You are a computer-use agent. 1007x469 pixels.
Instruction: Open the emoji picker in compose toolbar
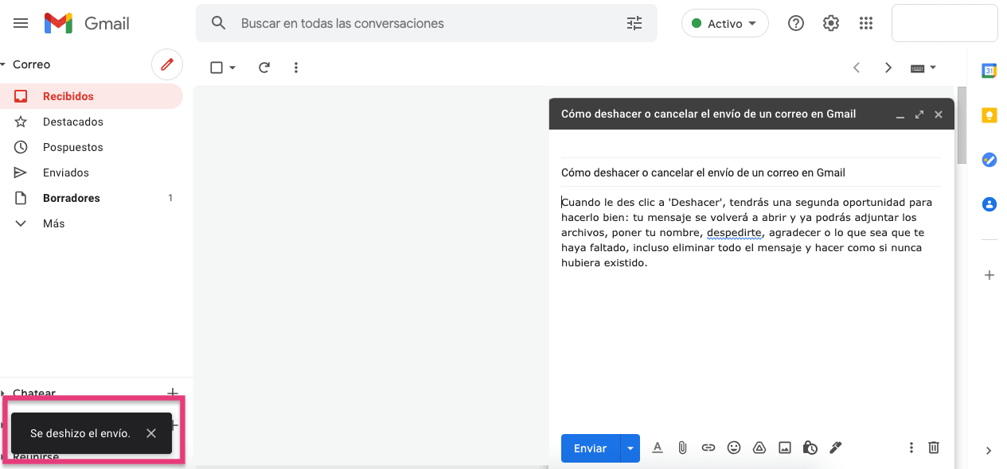[x=734, y=448]
